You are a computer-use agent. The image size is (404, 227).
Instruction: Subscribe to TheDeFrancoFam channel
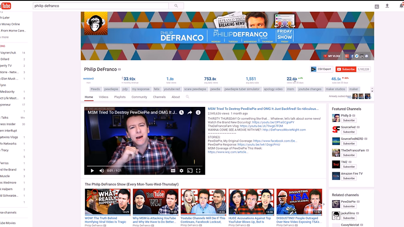coord(349,155)
